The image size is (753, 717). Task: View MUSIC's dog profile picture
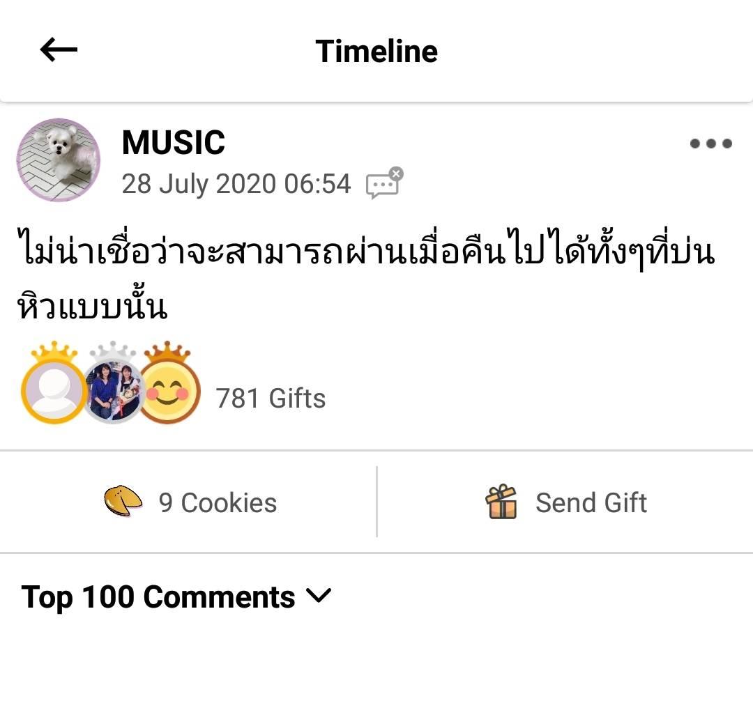[59, 160]
